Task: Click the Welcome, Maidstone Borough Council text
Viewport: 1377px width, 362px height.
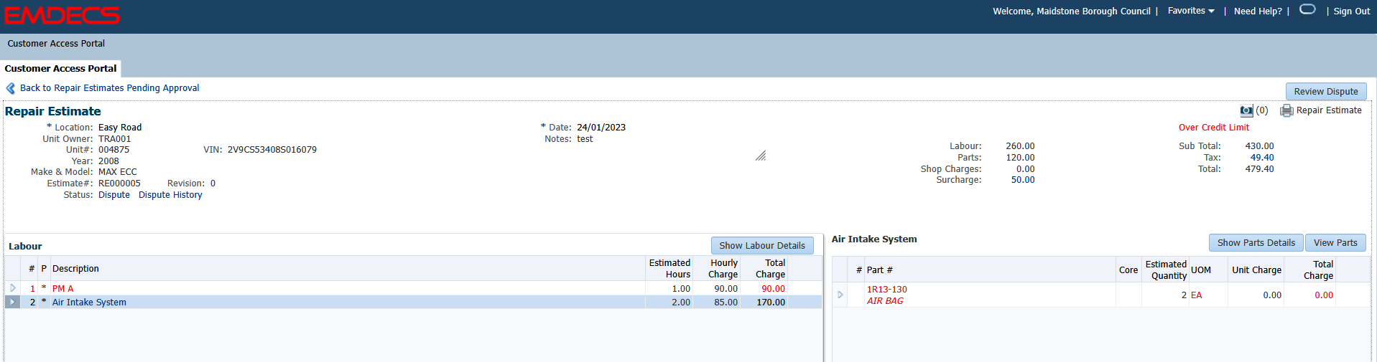Action: coord(1071,11)
